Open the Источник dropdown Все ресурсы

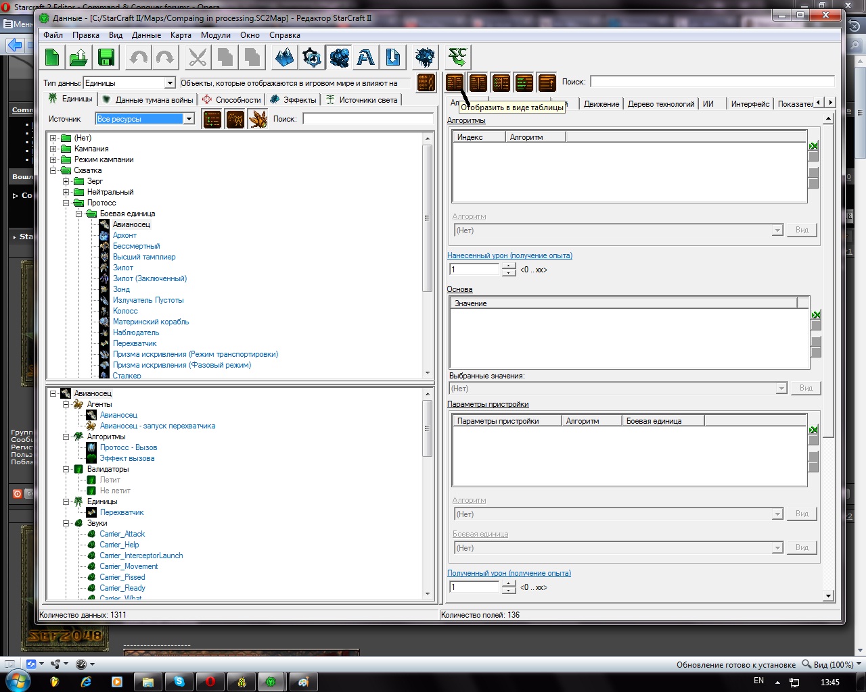tap(189, 119)
